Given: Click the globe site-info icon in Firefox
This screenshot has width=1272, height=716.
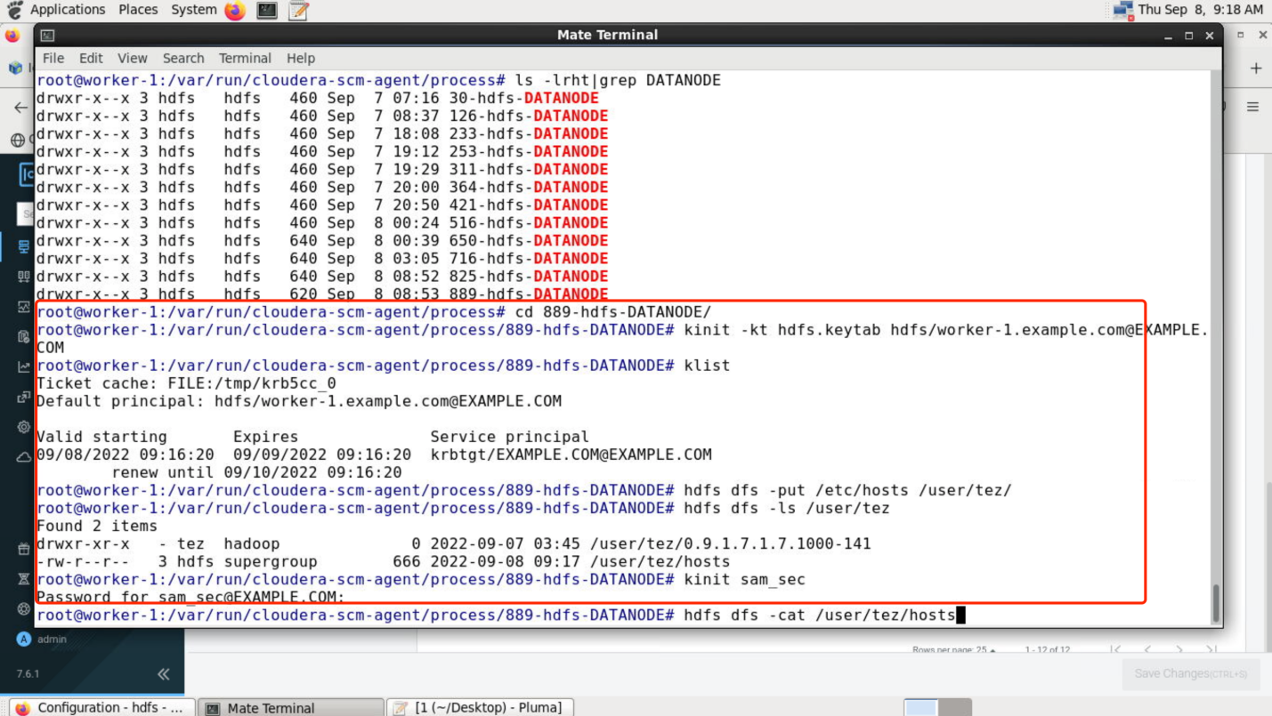Looking at the screenshot, I should point(17,140).
